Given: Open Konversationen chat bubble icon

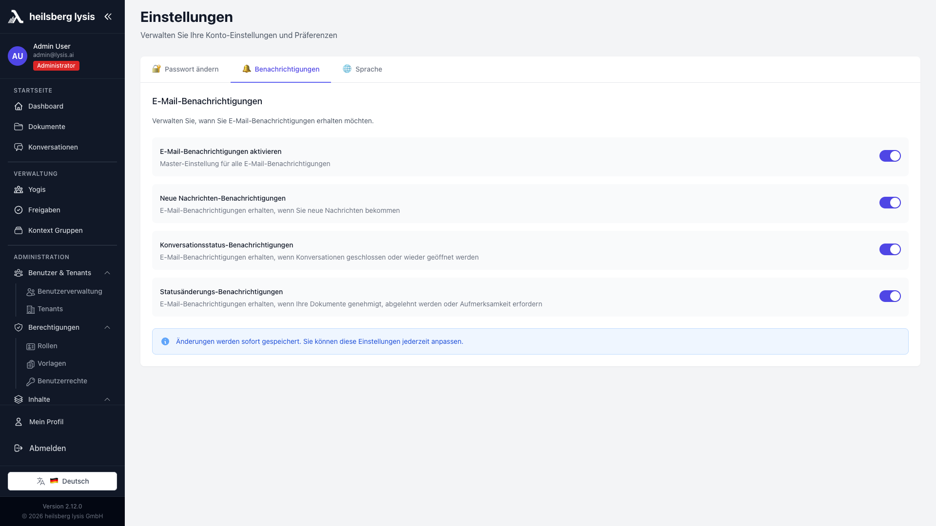Looking at the screenshot, I should pos(19,147).
